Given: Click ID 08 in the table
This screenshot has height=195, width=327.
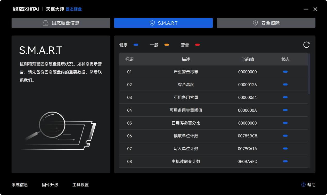Looking at the screenshot, I should click(x=129, y=162).
